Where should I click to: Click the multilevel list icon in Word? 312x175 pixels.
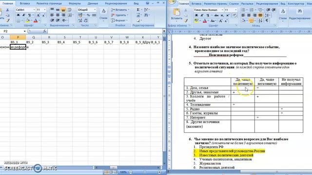260,10
